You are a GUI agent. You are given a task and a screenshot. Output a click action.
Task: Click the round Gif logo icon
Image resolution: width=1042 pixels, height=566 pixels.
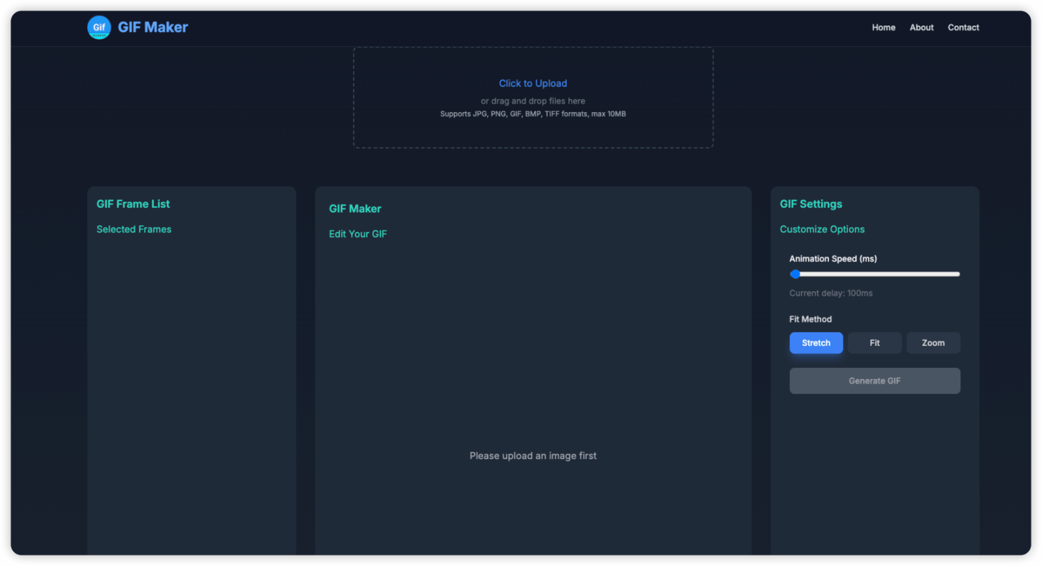pyautogui.click(x=99, y=27)
